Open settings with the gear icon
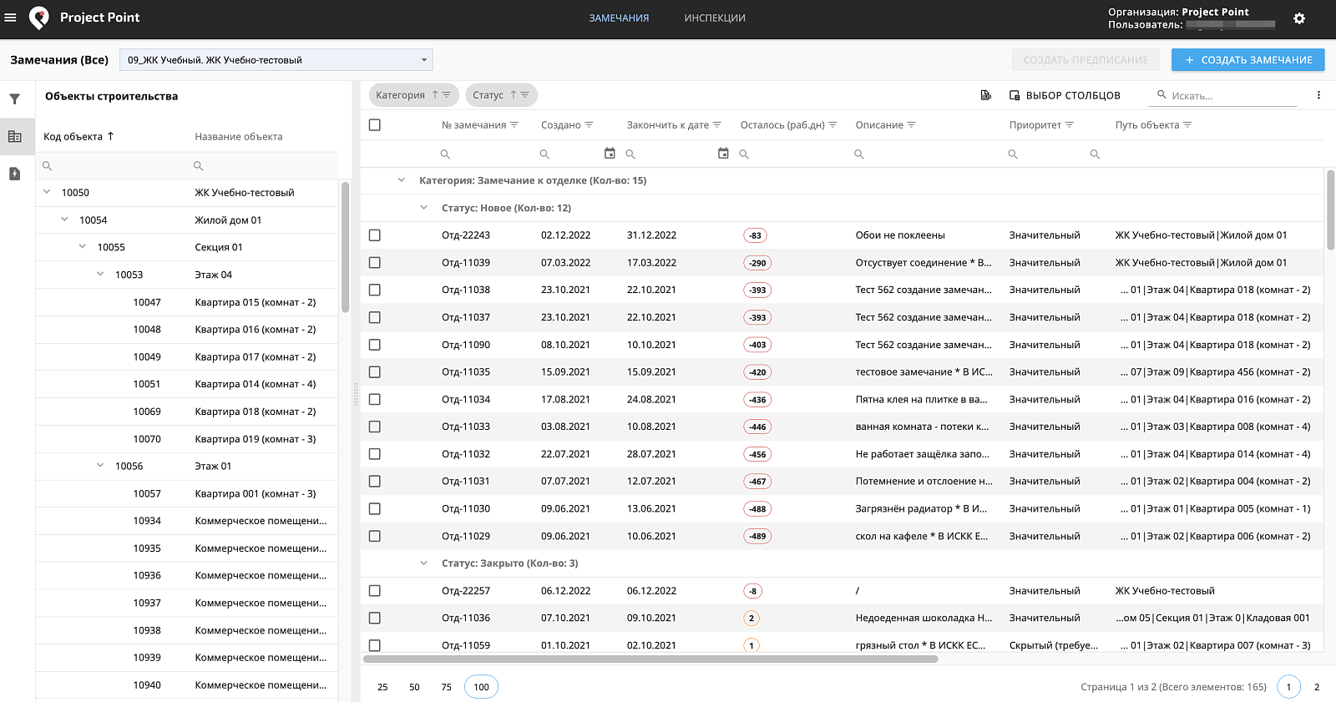 [1299, 18]
